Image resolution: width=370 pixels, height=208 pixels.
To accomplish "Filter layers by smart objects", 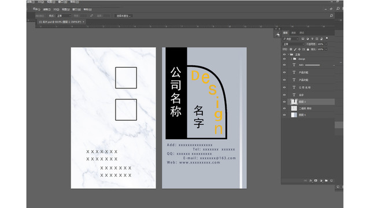I will 321,39.
